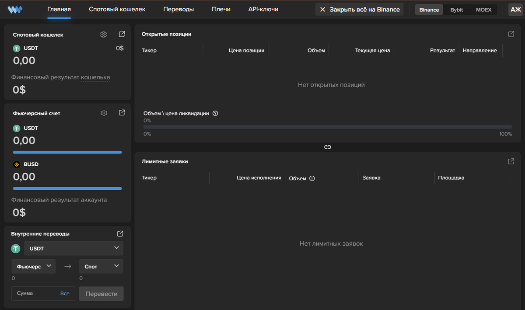
Task: Open the Spot wallet settings gear
Action: [104, 35]
